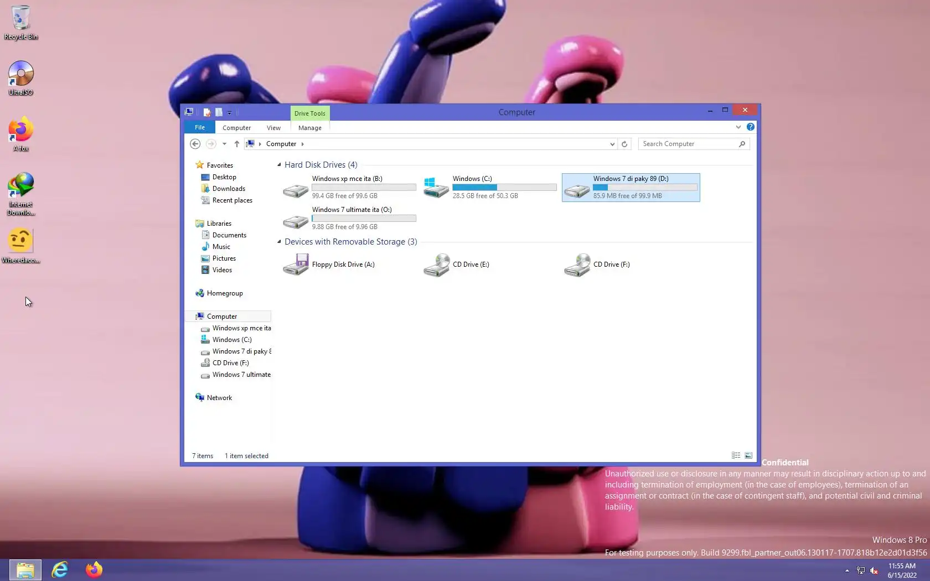Image resolution: width=930 pixels, height=581 pixels.
Task: Select the Windows 7 di paky 89 (D:) drive icon
Action: coord(577,190)
